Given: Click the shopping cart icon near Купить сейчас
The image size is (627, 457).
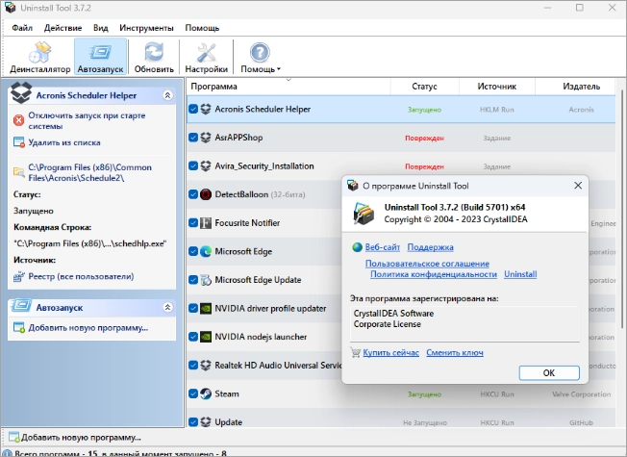Looking at the screenshot, I should coord(355,352).
